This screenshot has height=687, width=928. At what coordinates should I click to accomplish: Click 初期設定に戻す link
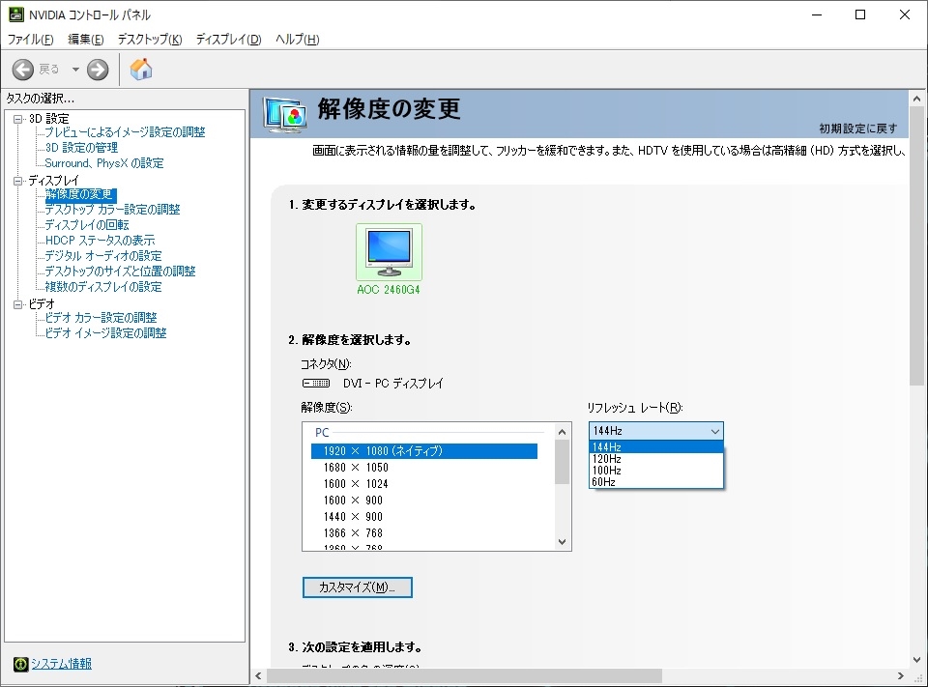click(x=858, y=129)
